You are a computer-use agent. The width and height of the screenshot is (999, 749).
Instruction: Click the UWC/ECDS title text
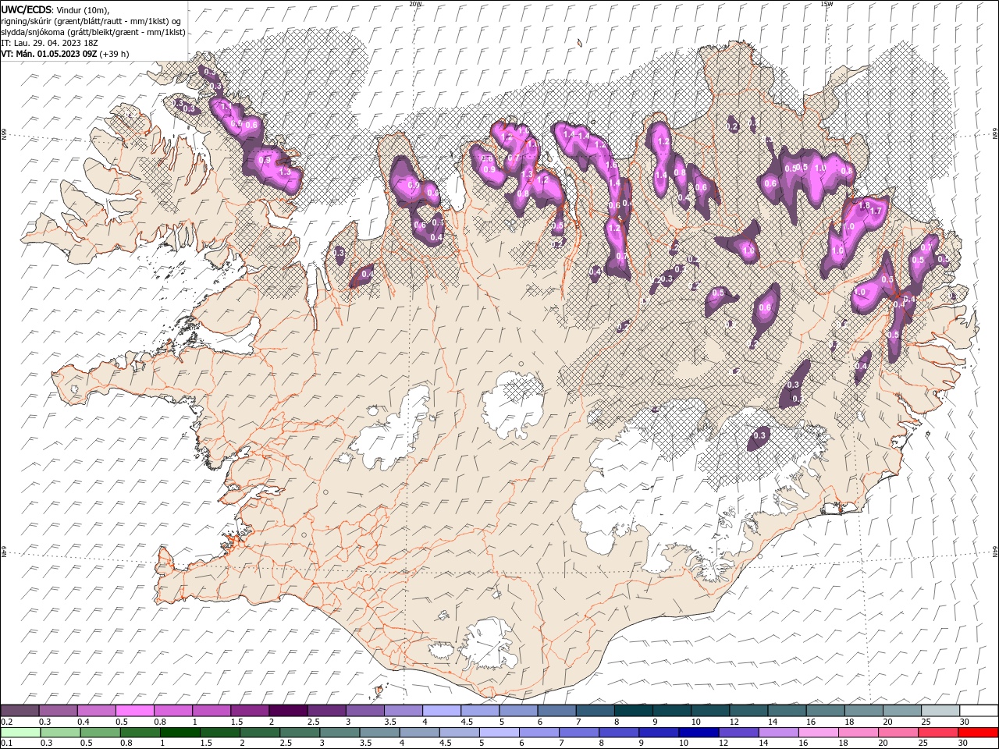pos(27,9)
